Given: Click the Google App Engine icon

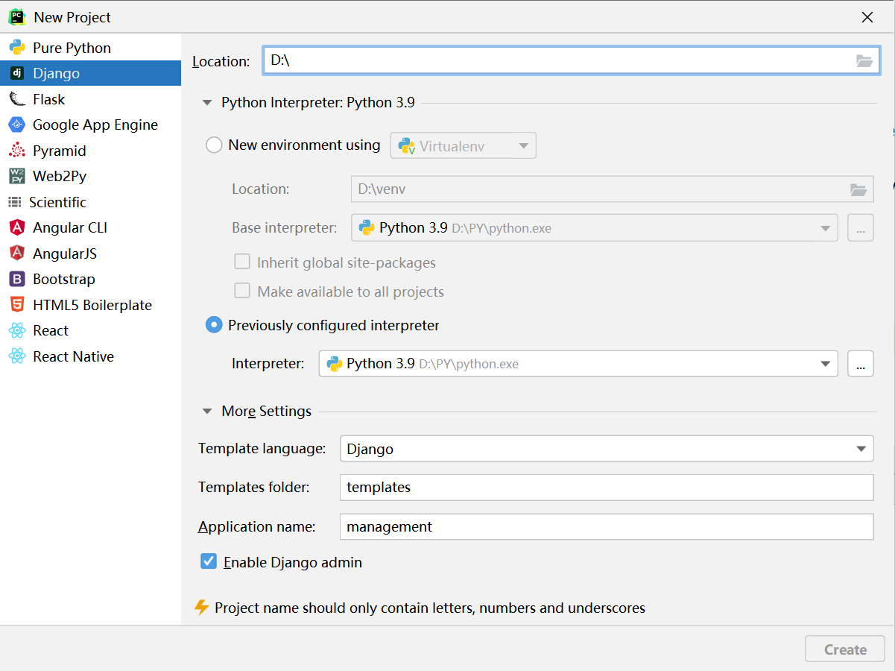Looking at the screenshot, I should coord(17,125).
